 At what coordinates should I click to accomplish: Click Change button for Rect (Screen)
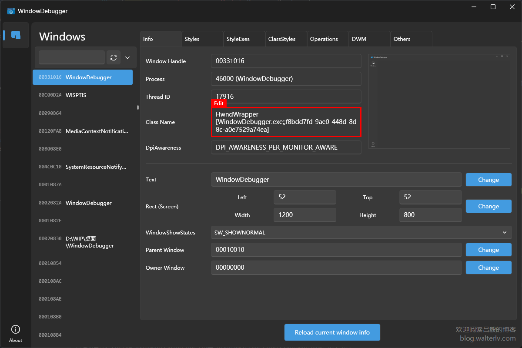click(x=489, y=206)
